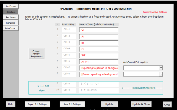Click the RESERVED MENU ITEMS label
This screenshot has height=110, width=177.
144,88
